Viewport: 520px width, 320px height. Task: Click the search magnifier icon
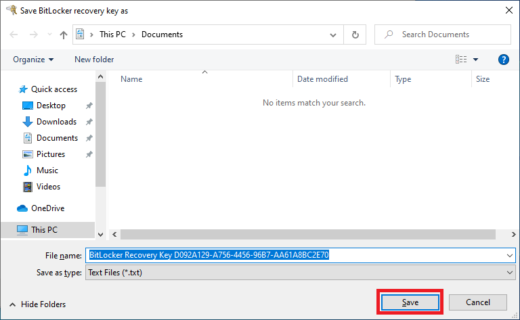[389, 35]
